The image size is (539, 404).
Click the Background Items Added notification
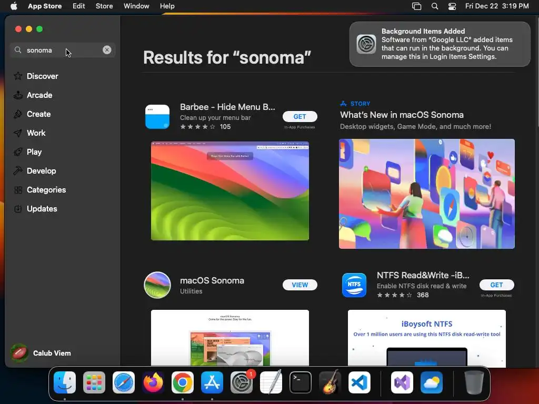click(440, 44)
